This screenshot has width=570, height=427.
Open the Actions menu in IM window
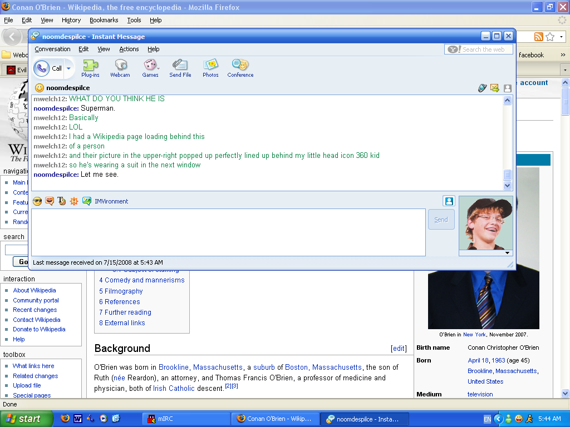tap(129, 49)
